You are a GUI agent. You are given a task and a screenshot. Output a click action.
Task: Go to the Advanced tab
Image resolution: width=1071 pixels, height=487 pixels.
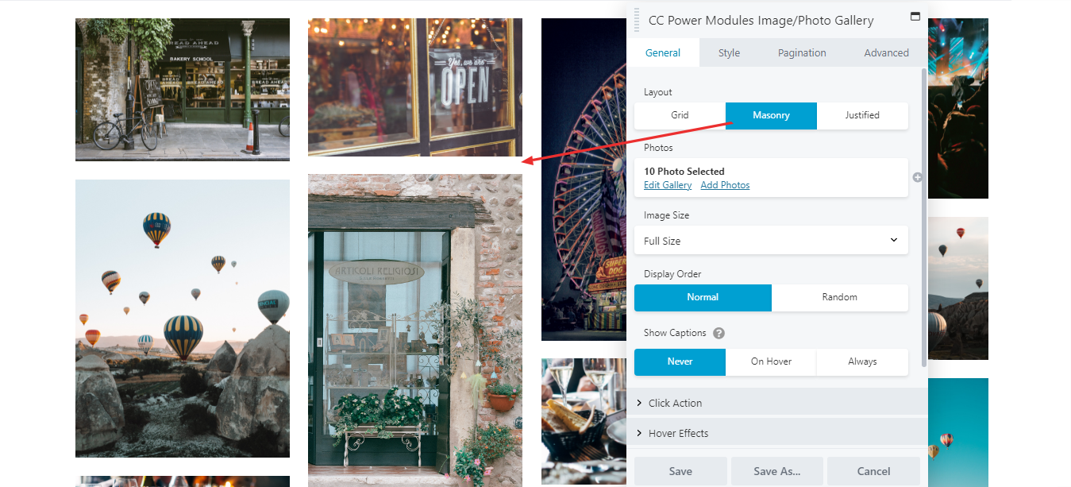886,53
